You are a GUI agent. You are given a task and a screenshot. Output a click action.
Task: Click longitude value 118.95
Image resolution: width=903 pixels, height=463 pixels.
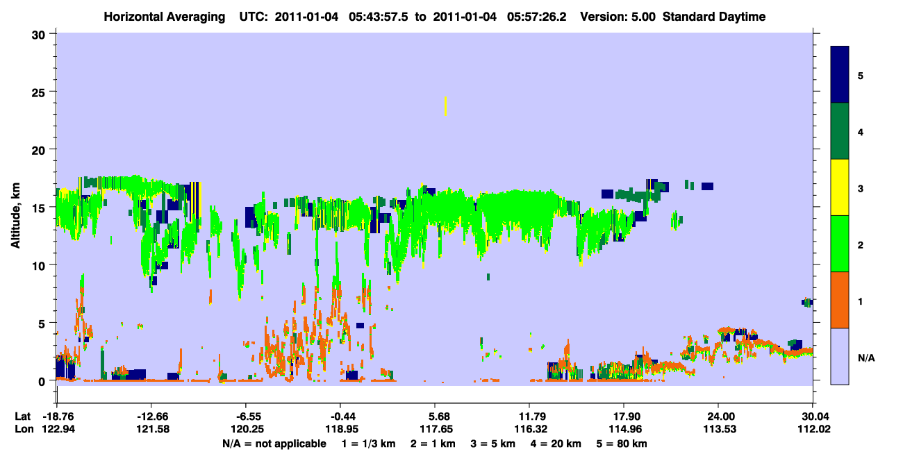[340, 429]
